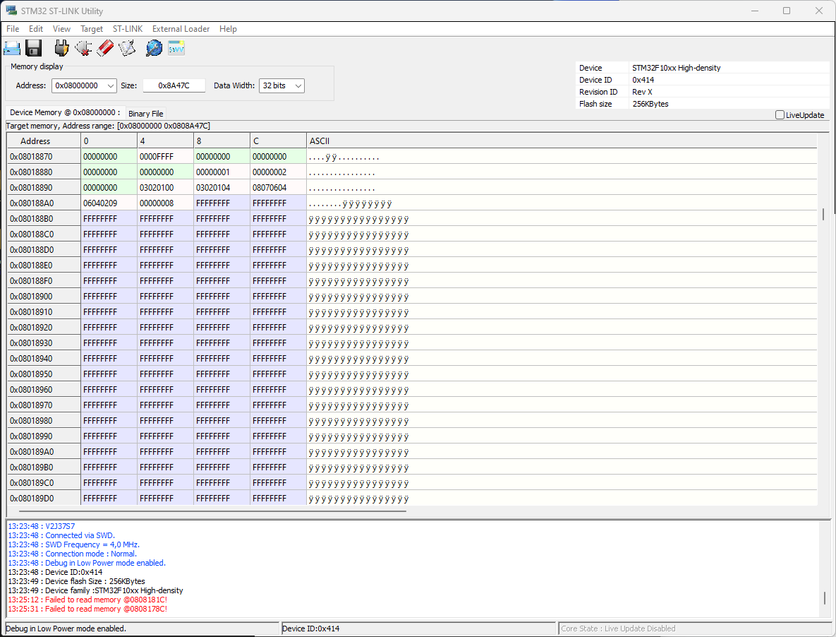Disconnect from target toolbar icon
The height and width of the screenshot is (637, 836).
pyautogui.click(x=83, y=48)
